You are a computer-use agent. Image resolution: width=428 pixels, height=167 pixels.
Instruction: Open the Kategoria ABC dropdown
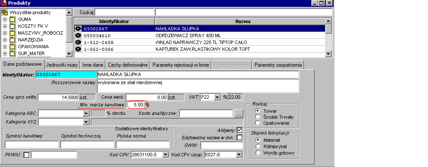click(x=86, y=114)
